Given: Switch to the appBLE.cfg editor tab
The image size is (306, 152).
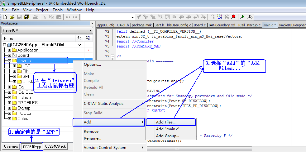Looking at the screenshot, I should (106, 25).
